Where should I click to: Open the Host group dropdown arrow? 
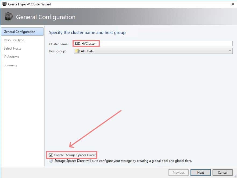tap(230, 51)
